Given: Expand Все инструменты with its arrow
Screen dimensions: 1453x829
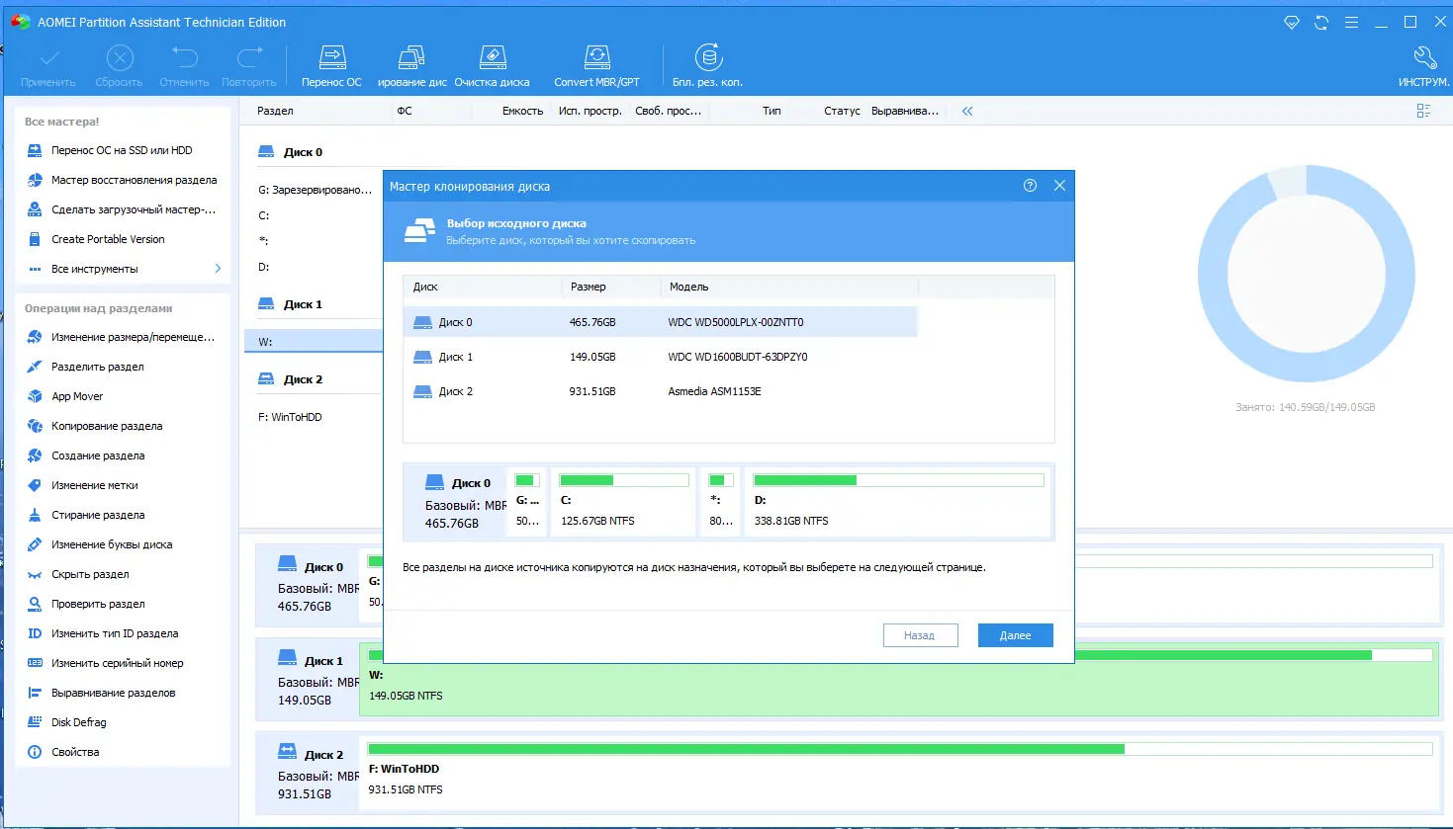Looking at the screenshot, I should click(x=218, y=269).
